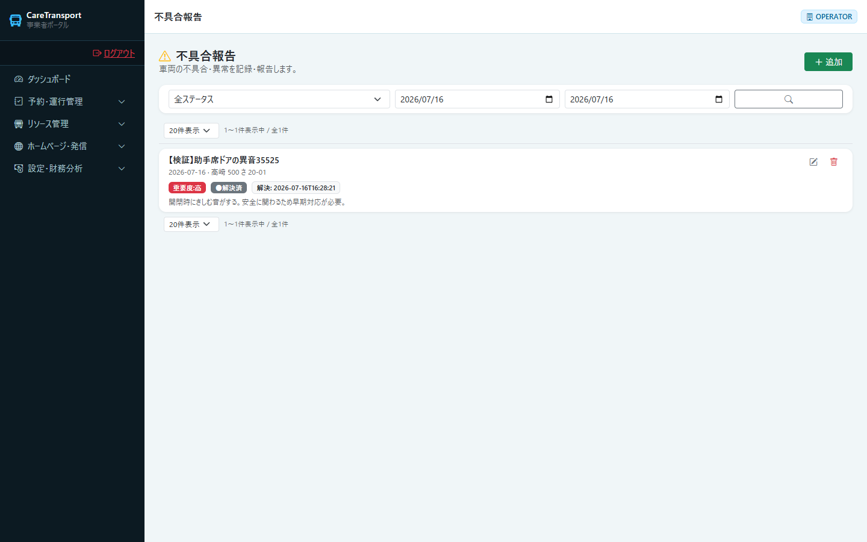867x542 pixels.
Task: Click the reservation calendar-check icon
Action: click(x=19, y=101)
